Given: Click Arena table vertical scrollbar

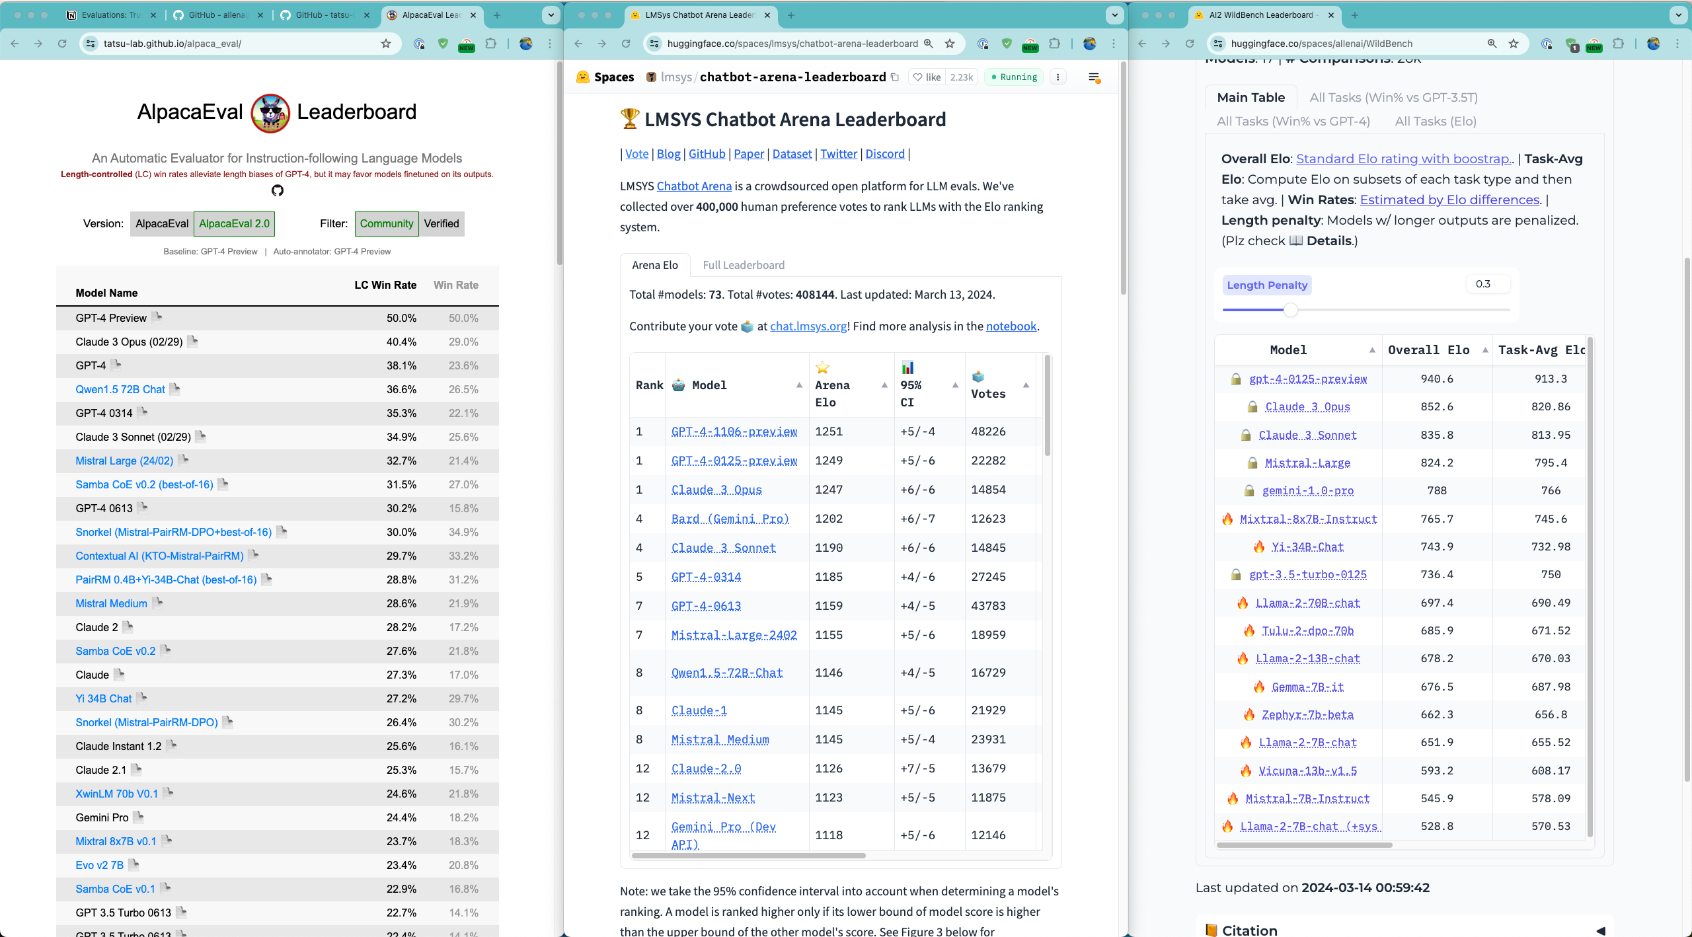Looking at the screenshot, I should click(x=1047, y=406).
